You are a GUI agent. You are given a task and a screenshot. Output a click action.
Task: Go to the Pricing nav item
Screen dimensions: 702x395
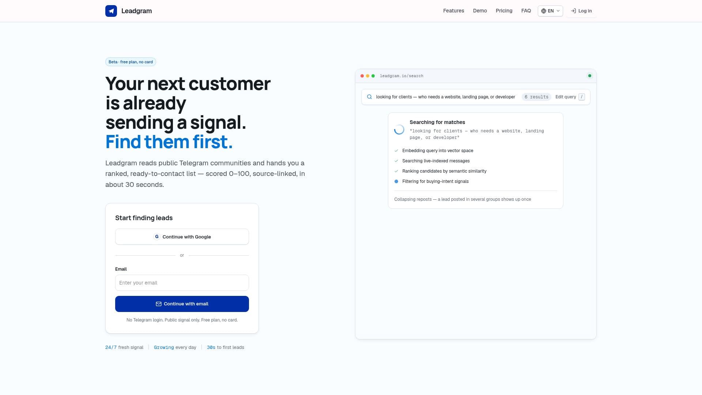point(504,11)
